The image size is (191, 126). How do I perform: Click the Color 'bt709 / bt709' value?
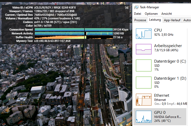[x=43, y=26]
